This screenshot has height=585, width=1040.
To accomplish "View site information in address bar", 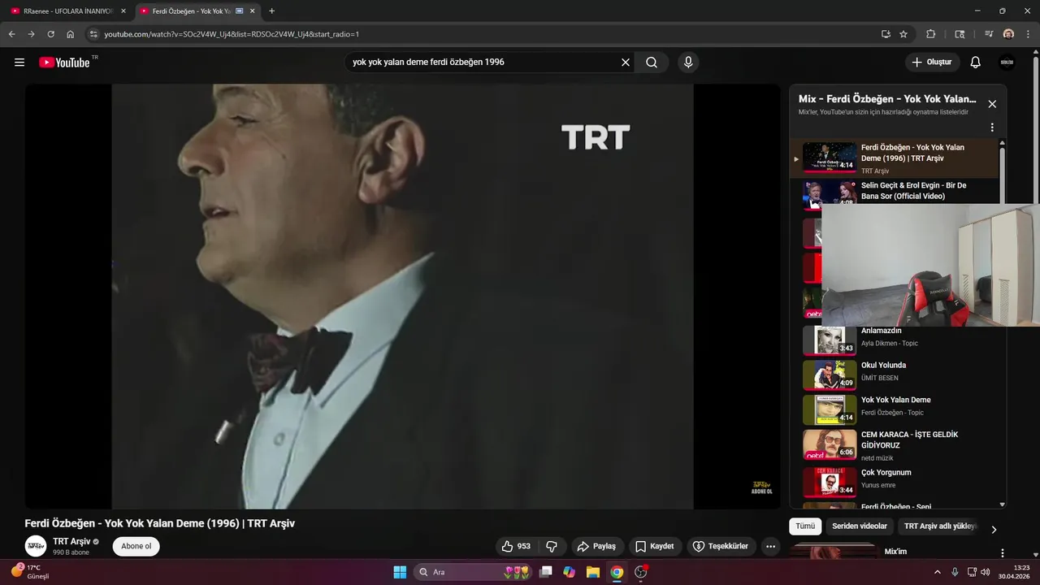I will click(x=93, y=34).
